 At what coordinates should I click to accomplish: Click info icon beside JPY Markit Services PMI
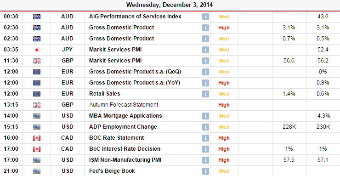[x=205, y=50]
